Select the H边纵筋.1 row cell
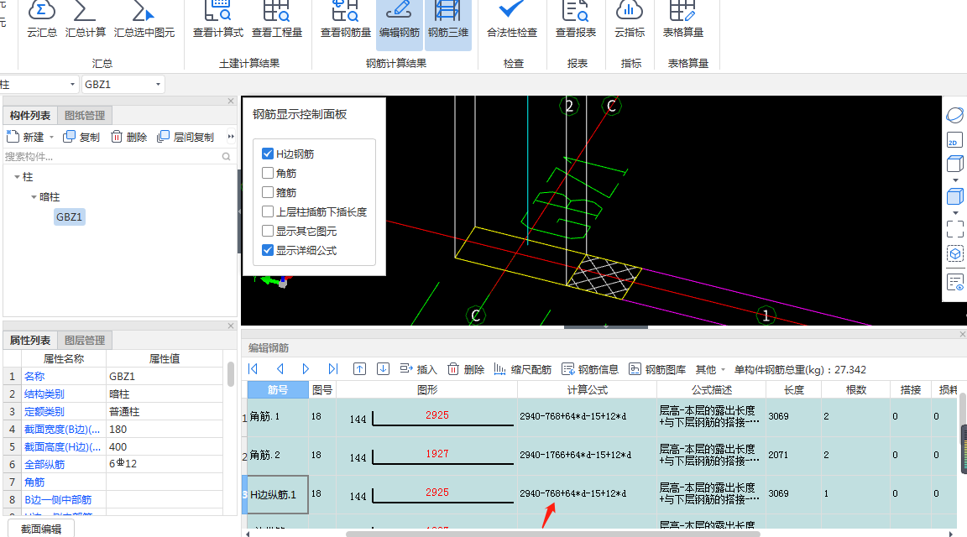Image resolution: width=967 pixels, height=537 pixels. tap(278, 494)
